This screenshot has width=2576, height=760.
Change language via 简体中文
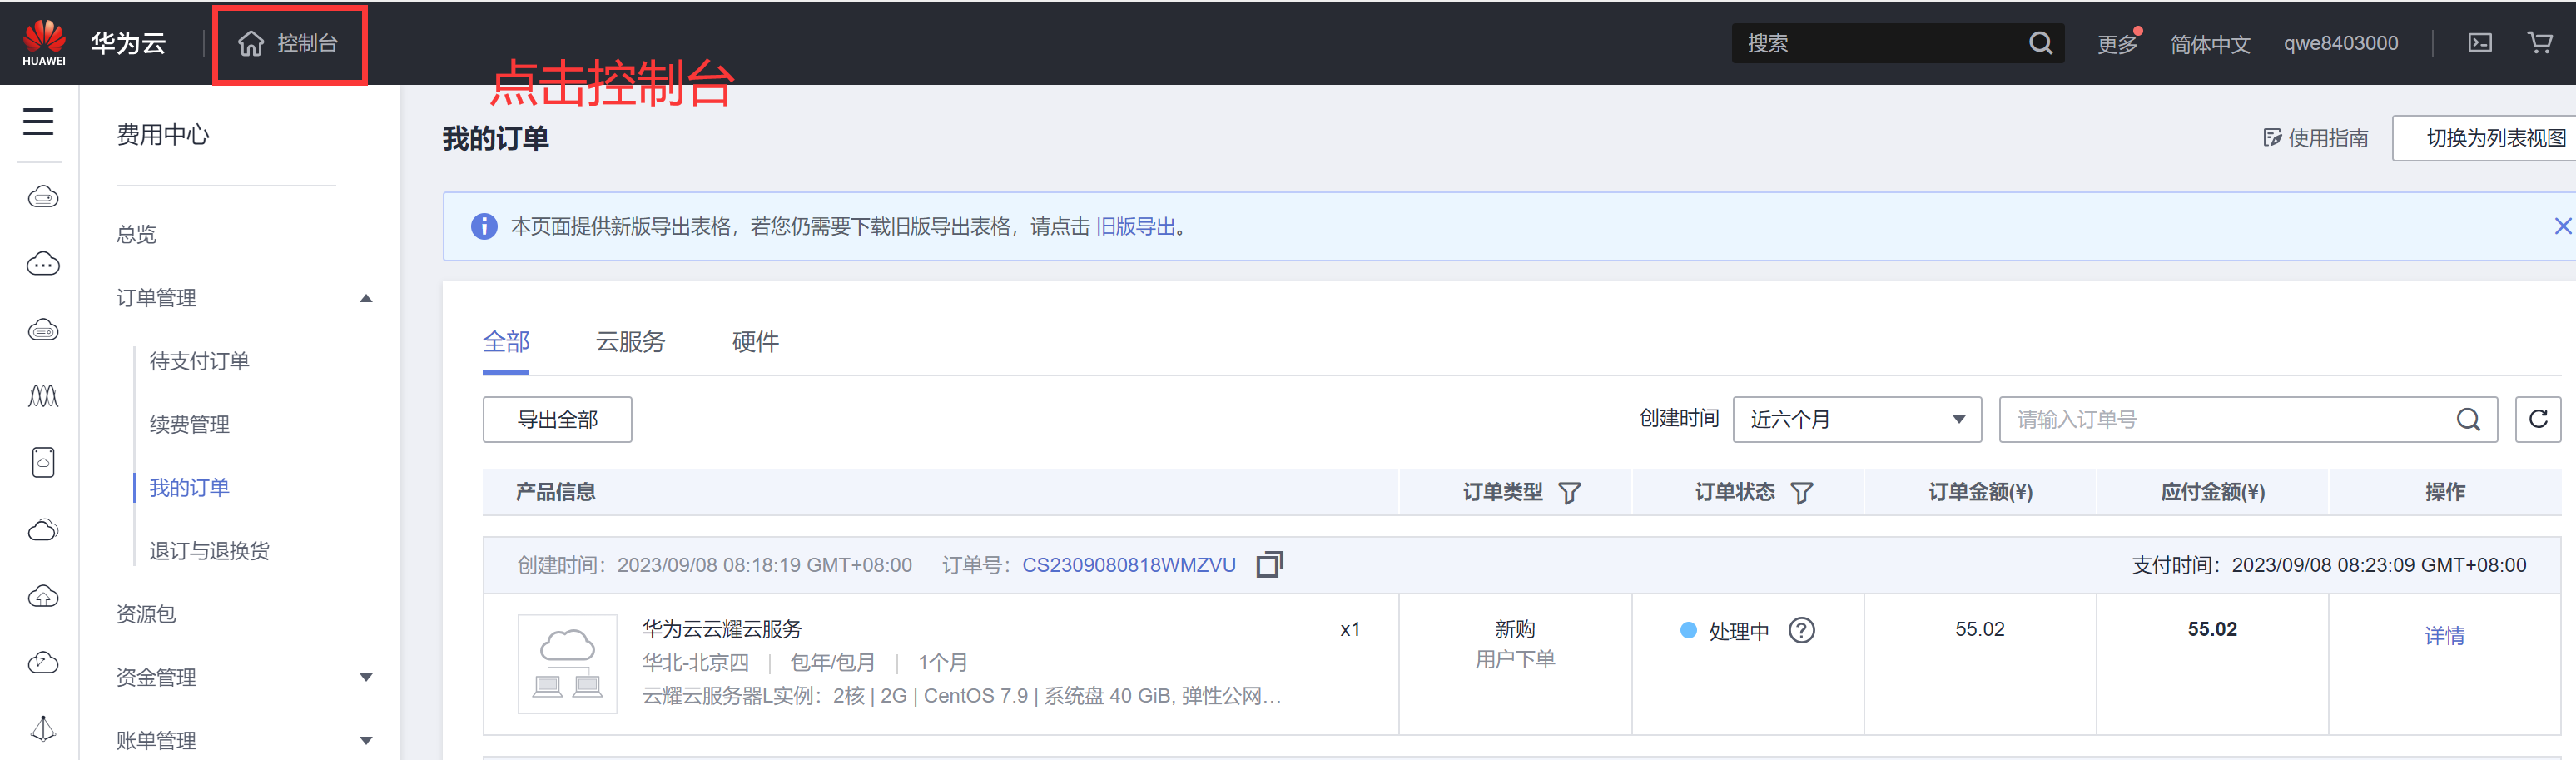[2210, 44]
